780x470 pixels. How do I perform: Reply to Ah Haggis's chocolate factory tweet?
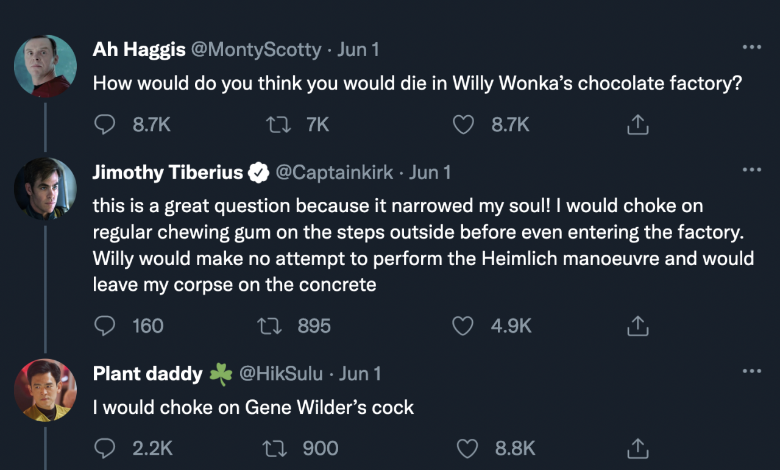click(105, 125)
